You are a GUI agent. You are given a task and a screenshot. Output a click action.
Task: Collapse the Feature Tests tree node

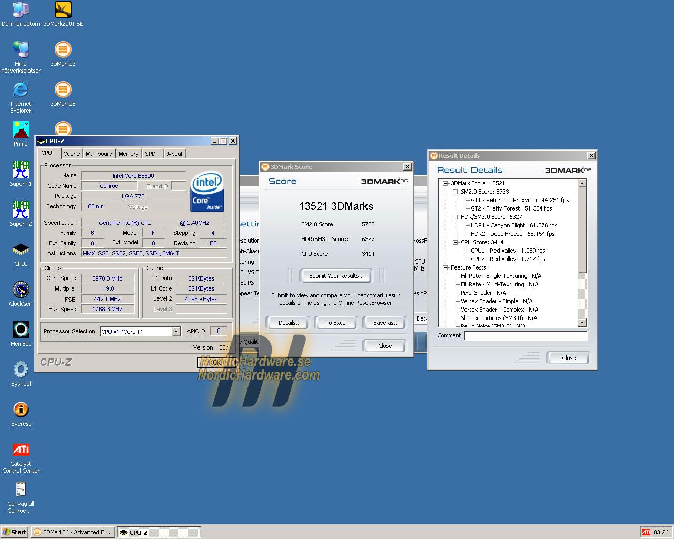[x=445, y=267]
